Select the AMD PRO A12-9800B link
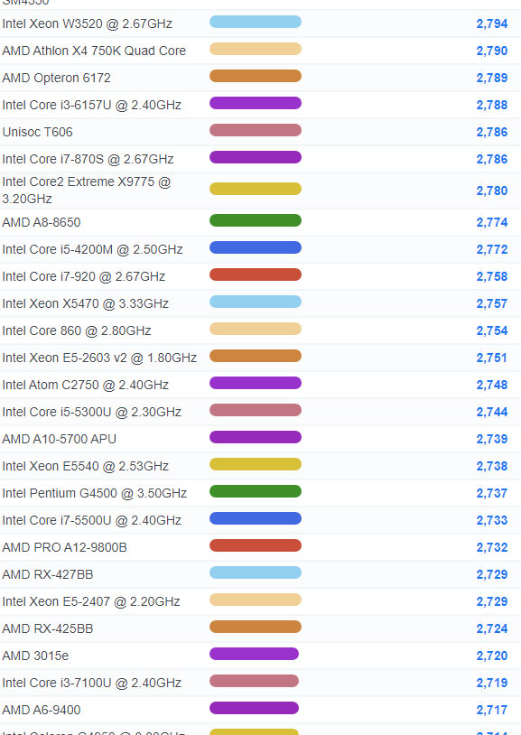The height and width of the screenshot is (735, 521). [x=64, y=548]
